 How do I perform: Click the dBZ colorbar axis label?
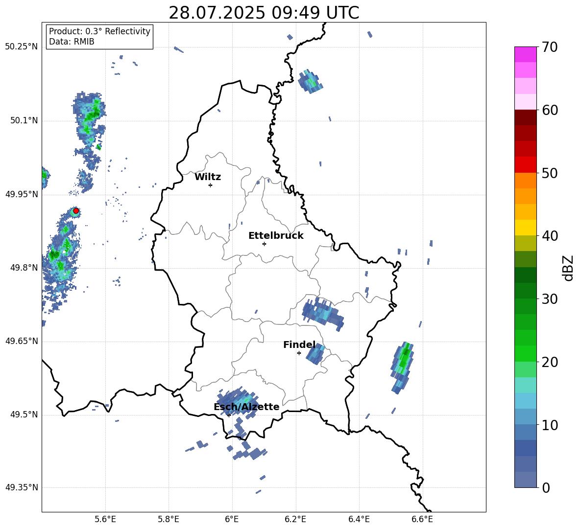point(568,268)
